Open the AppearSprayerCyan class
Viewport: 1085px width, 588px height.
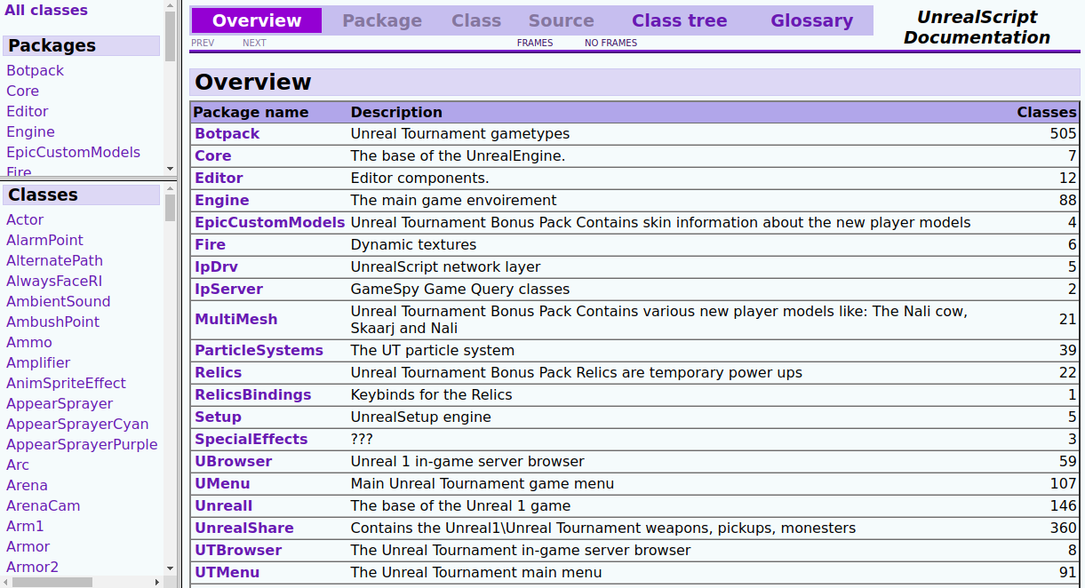tap(77, 425)
